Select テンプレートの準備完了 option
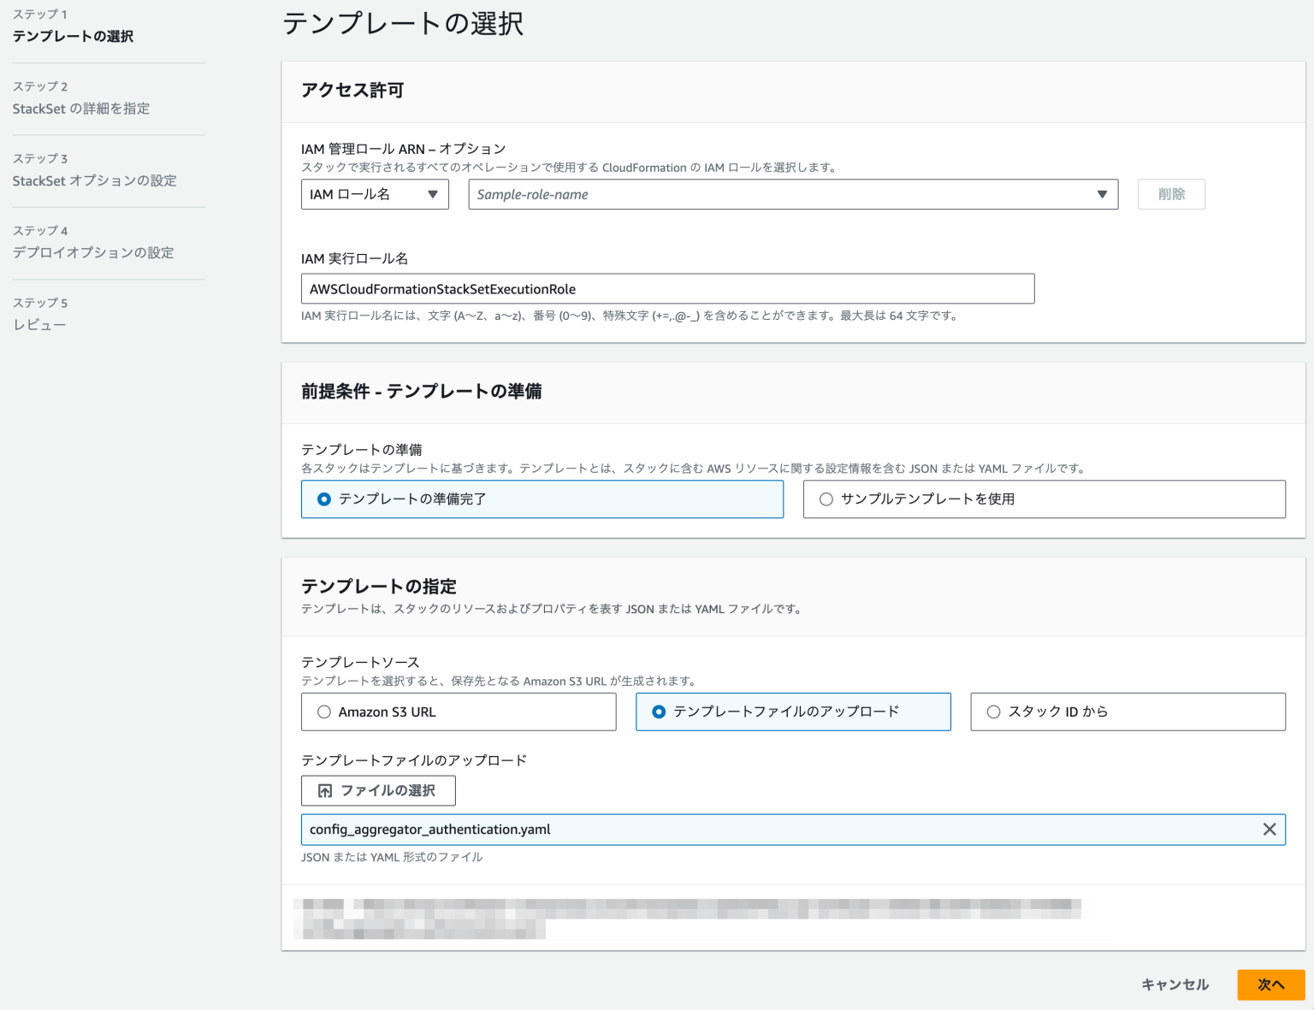Viewport: 1314px width, 1010px height. click(x=323, y=499)
